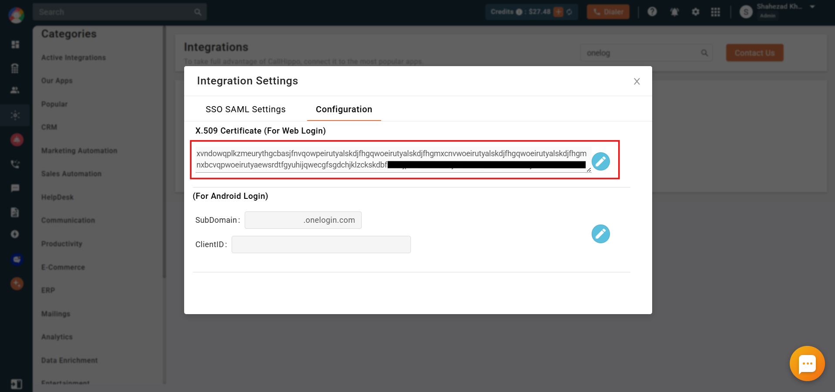Click the categories list scrollbar

(x=164, y=151)
